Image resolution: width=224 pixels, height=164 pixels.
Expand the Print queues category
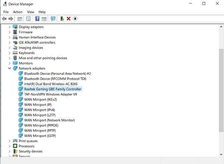click(x=9, y=141)
